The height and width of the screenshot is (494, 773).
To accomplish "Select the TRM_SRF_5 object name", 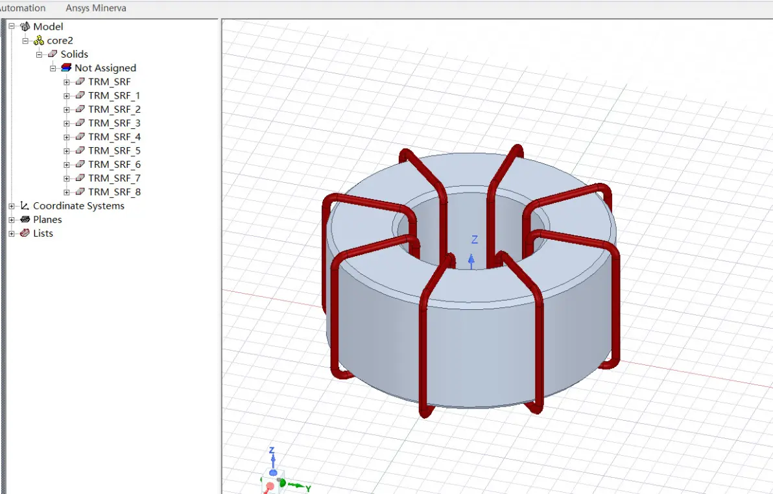I will pos(114,151).
